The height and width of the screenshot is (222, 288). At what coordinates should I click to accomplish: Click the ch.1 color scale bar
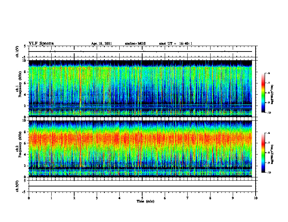(x=263, y=93)
